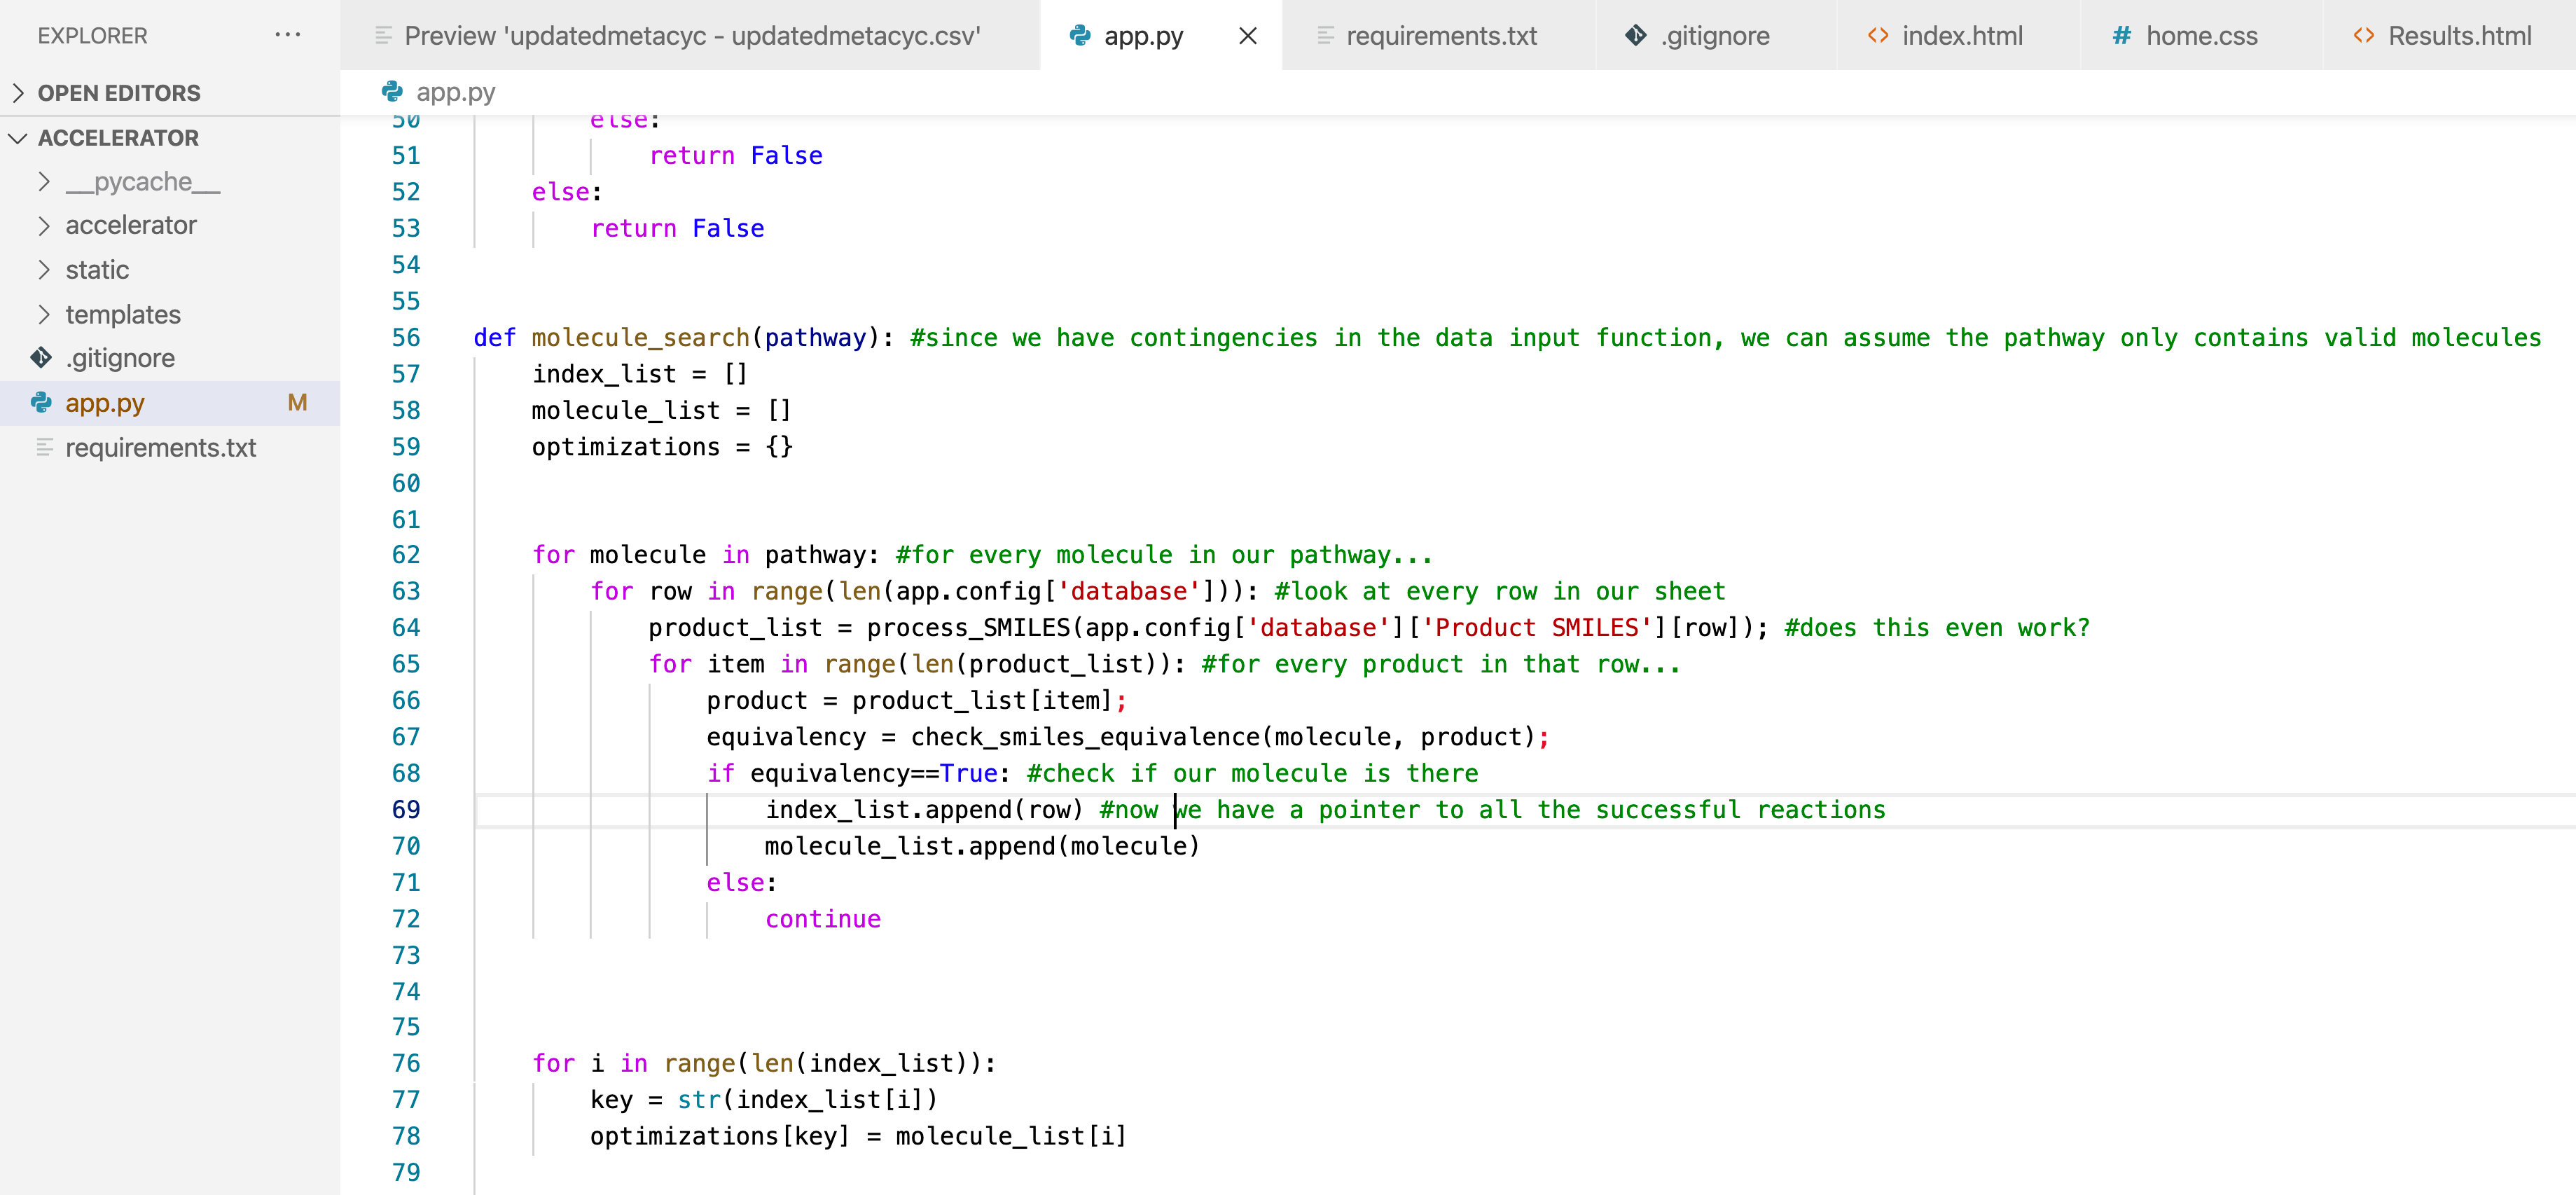Image resolution: width=2576 pixels, height=1195 pixels.
Task: Click the Explorer more actions ellipsis icon
Action: pos(287,35)
